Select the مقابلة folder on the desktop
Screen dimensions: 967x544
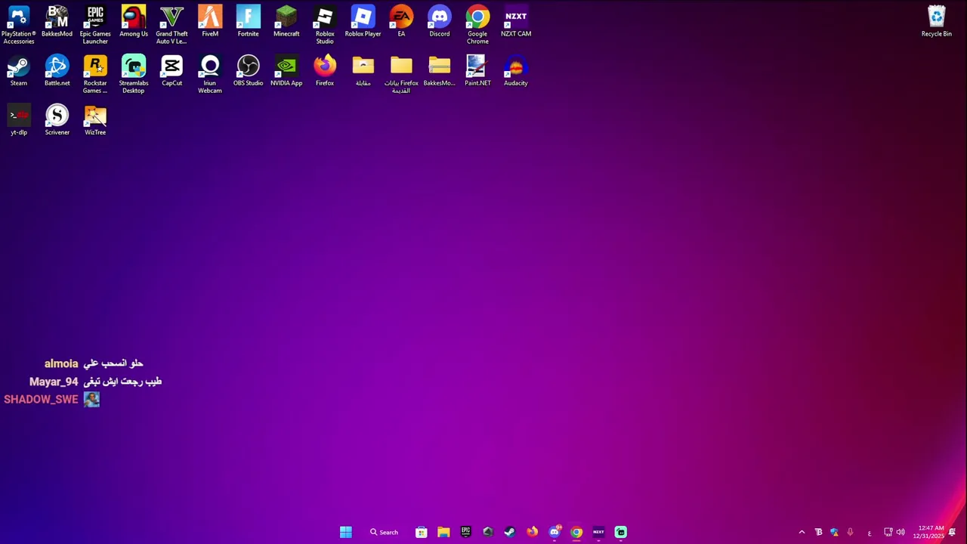click(x=363, y=71)
